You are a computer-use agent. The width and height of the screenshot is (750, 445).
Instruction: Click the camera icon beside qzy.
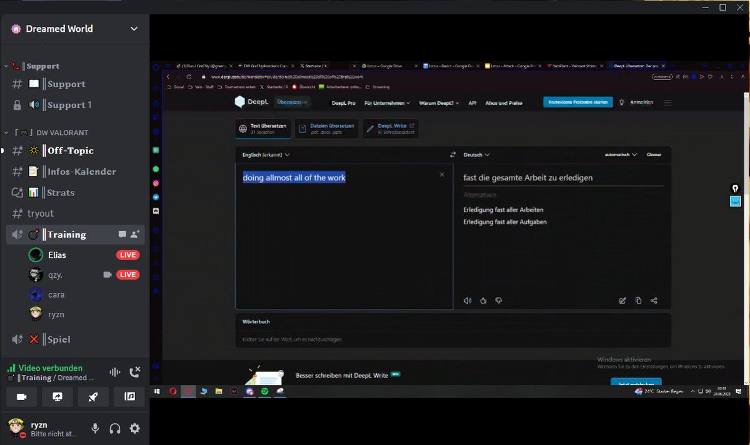tap(107, 275)
